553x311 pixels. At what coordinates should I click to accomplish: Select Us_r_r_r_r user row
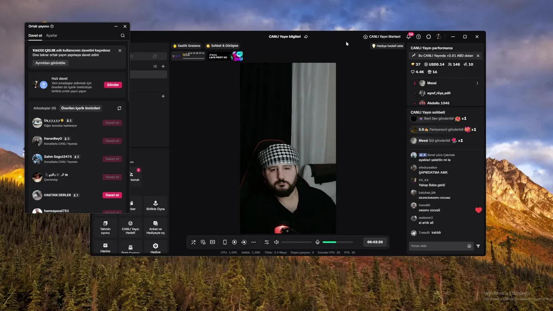click(x=77, y=123)
